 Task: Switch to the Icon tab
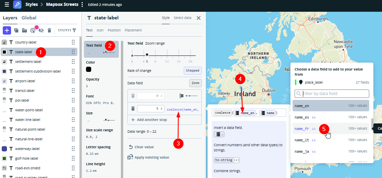click(x=100, y=30)
